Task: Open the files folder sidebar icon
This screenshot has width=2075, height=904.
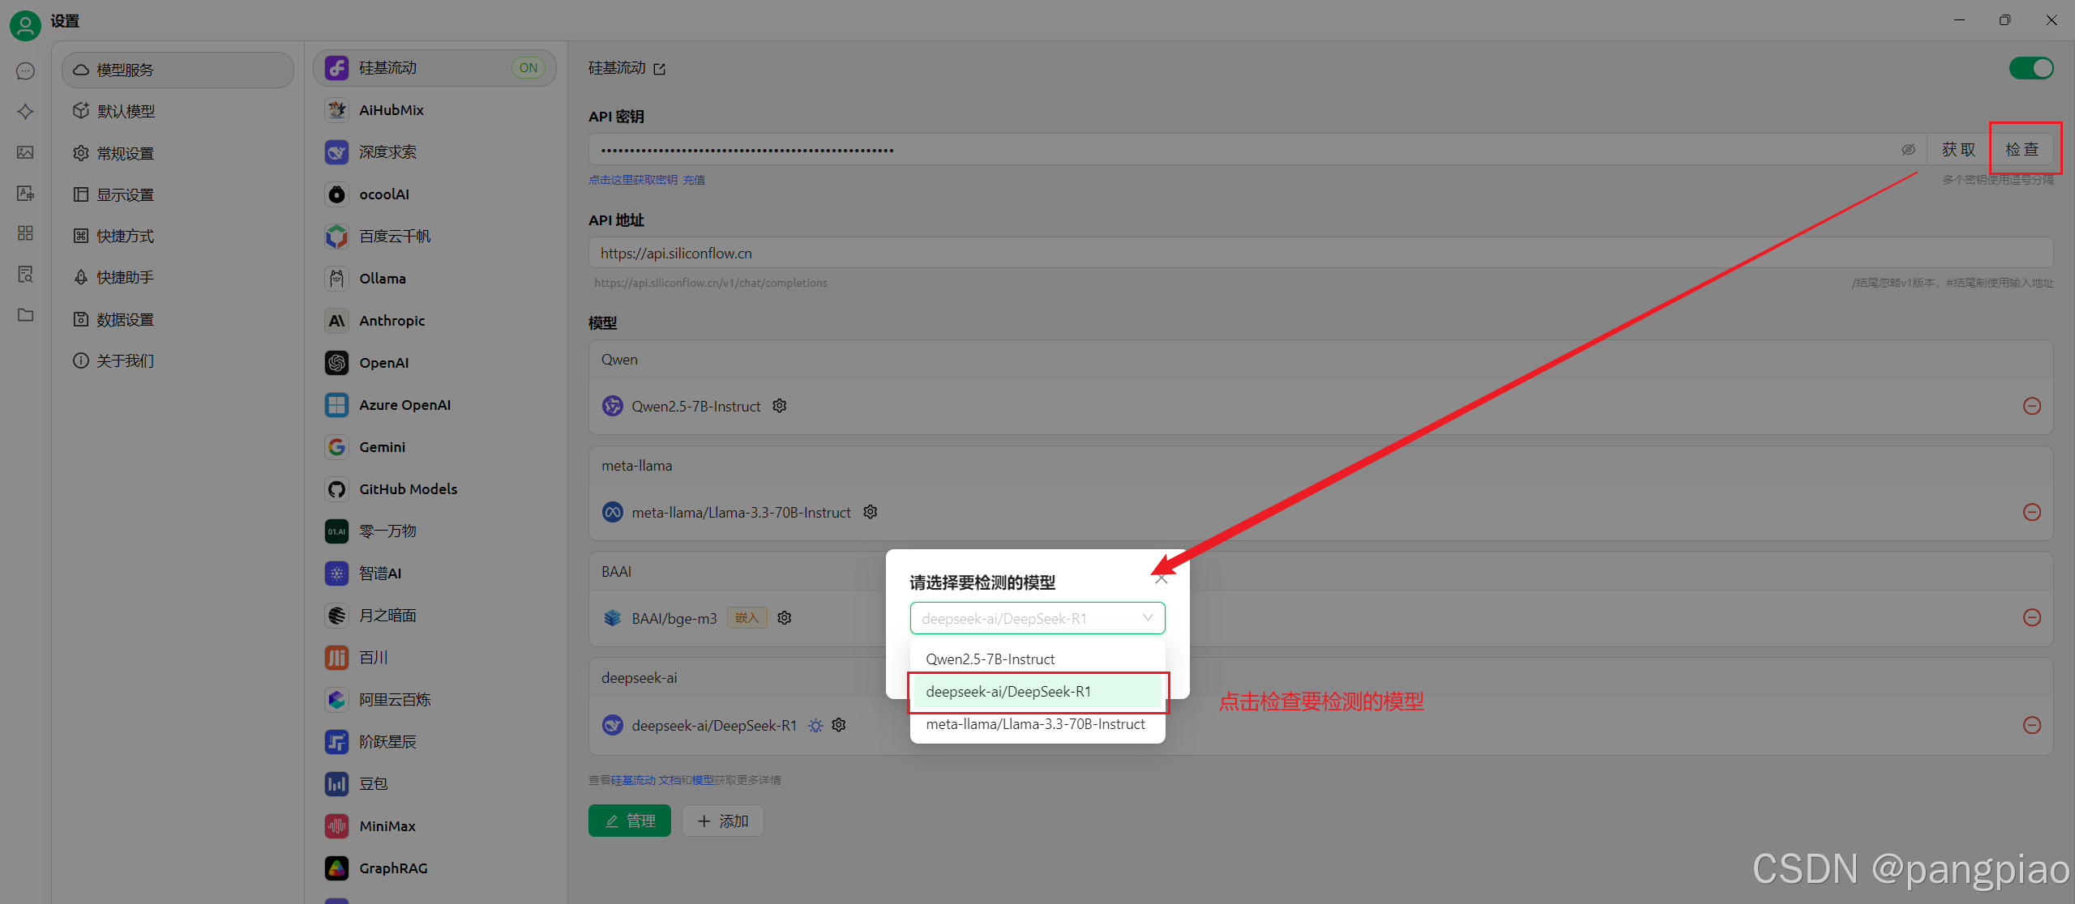Action: 25,315
